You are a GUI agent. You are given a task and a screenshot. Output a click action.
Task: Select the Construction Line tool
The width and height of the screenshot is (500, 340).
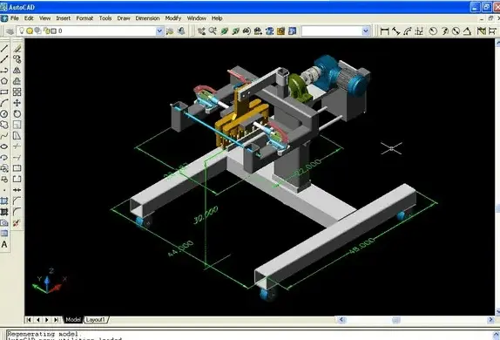click(4, 59)
